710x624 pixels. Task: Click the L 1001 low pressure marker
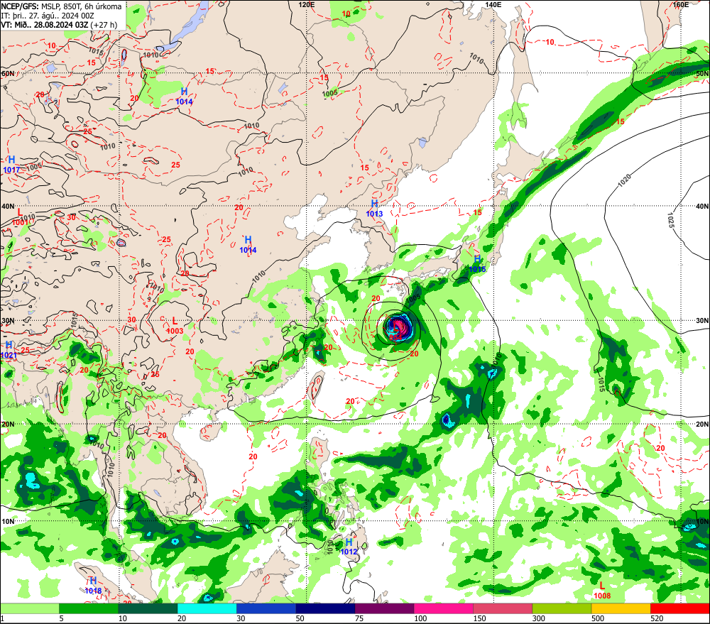20,217
